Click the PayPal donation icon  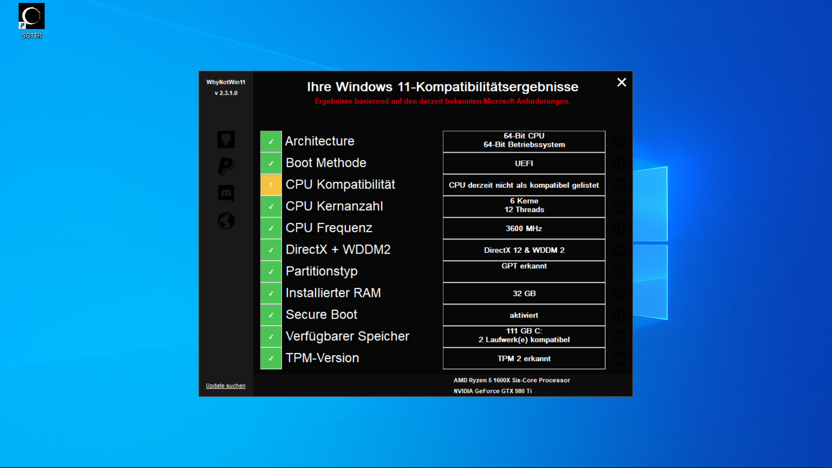click(x=226, y=167)
